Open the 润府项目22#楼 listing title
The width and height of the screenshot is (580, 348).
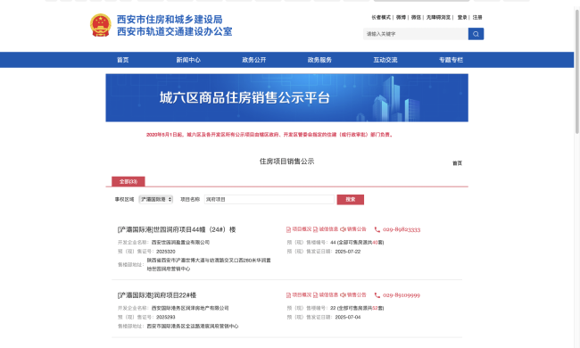point(157,295)
